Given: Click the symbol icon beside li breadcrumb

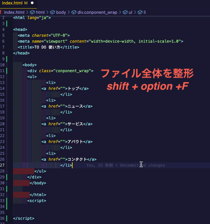Looking at the screenshot, I should point(140,12).
